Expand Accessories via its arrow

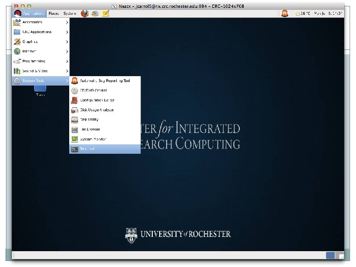pyautogui.click(x=67, y=22)
